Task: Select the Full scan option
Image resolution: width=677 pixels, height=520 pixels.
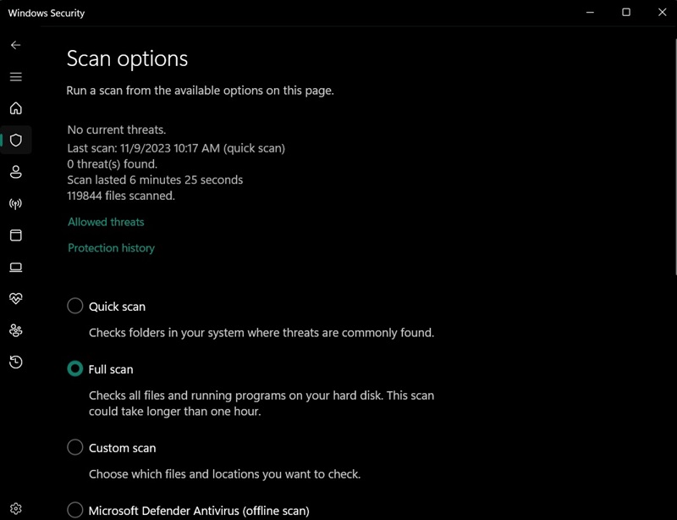Action: click(x=74, y=369)
